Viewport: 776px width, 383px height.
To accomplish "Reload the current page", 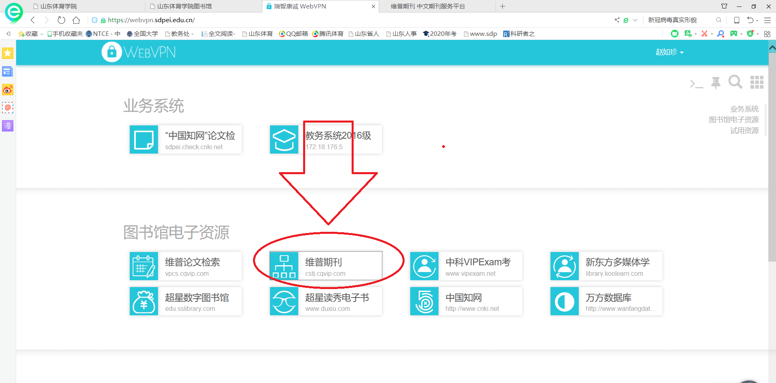I will click(x=61, y=20).
